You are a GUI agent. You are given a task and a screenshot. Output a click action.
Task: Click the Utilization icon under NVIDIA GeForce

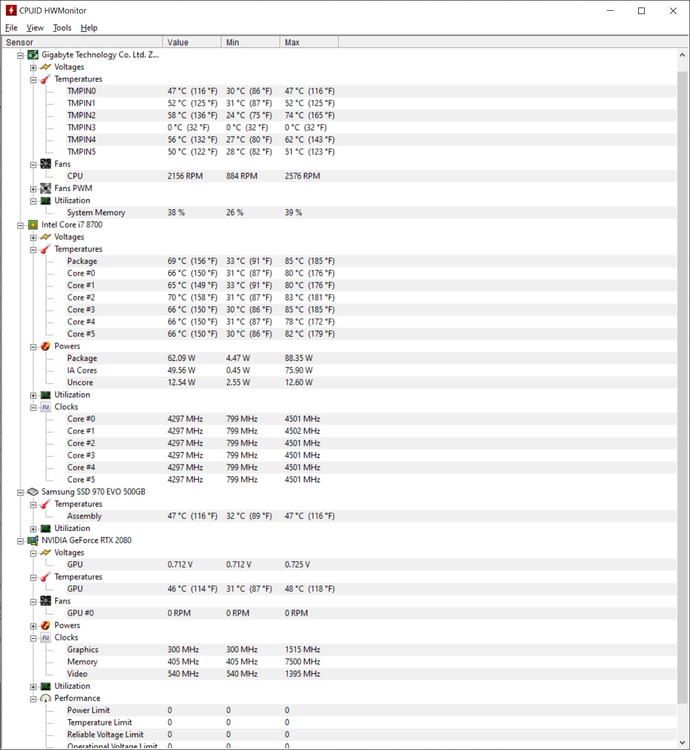pyautogui.click(x=46, y=686)
